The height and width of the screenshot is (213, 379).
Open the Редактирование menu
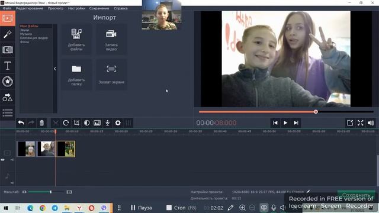pos(30,8)
